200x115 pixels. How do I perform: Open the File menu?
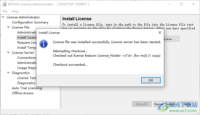tap(5, 11)
